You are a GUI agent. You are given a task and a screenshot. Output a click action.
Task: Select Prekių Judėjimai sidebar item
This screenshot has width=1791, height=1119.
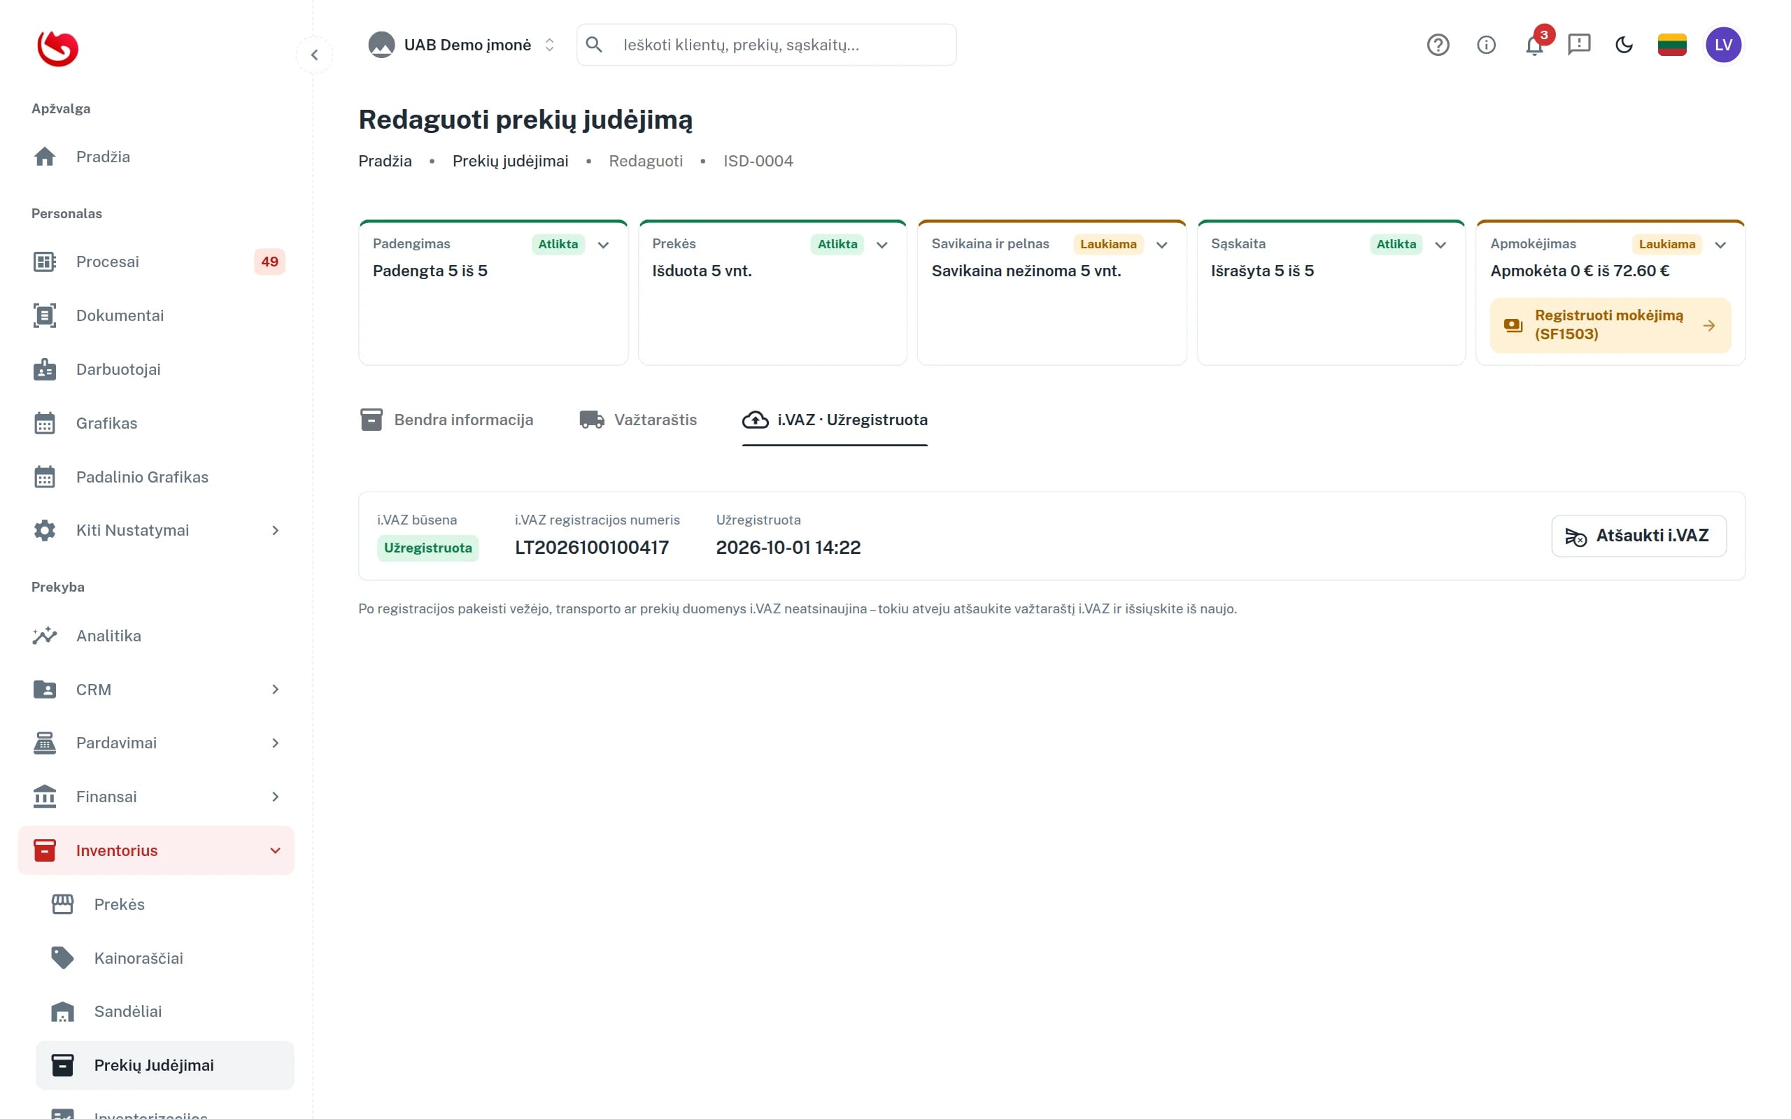click(165, 1066)
